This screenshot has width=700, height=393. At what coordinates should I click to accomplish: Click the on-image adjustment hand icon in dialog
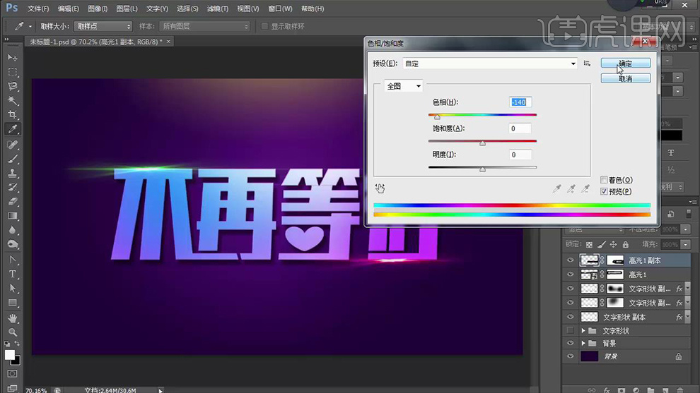(x=380, y=188)
